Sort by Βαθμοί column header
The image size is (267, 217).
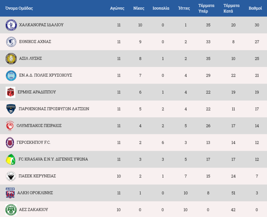coord(255,8)
